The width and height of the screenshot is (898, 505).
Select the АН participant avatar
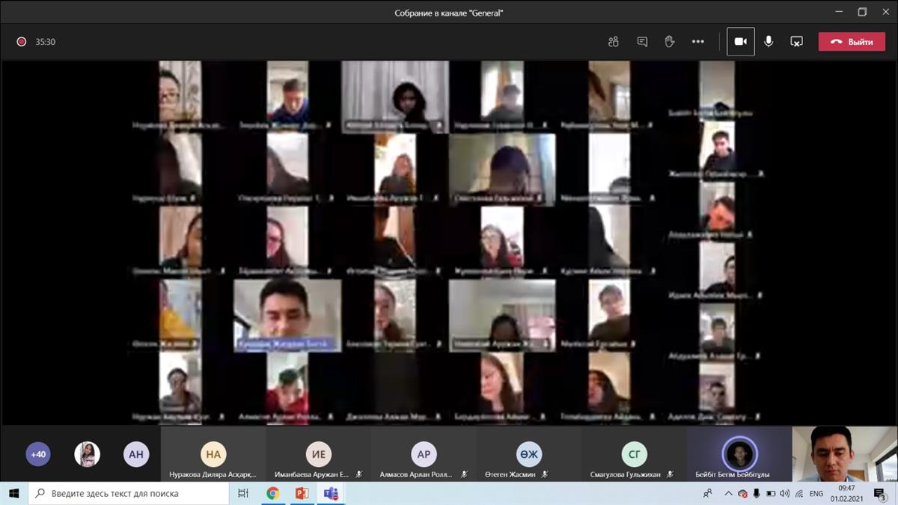click(136, 454)
